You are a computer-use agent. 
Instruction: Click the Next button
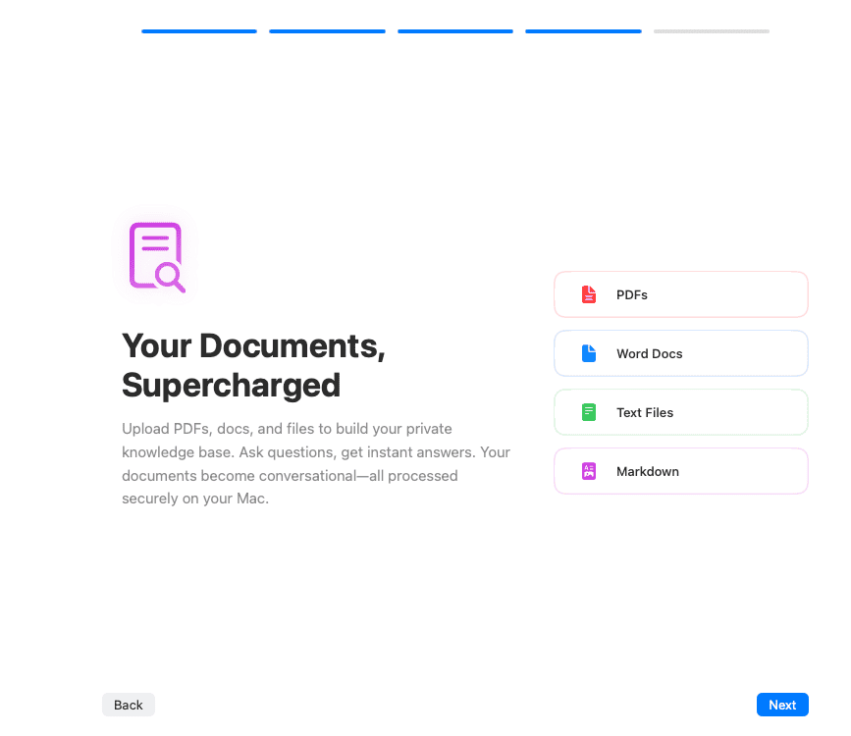782,705
